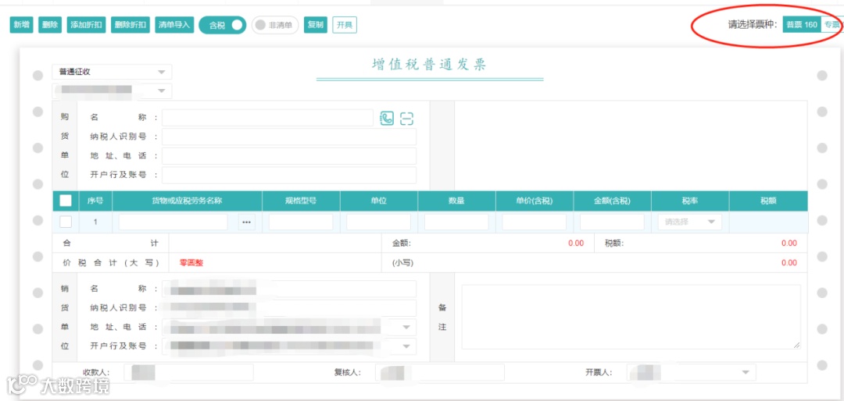Tick the table header select-all checkbox
Image resolution: width=844 pixels, height=401 pixels.
[65, 200]
